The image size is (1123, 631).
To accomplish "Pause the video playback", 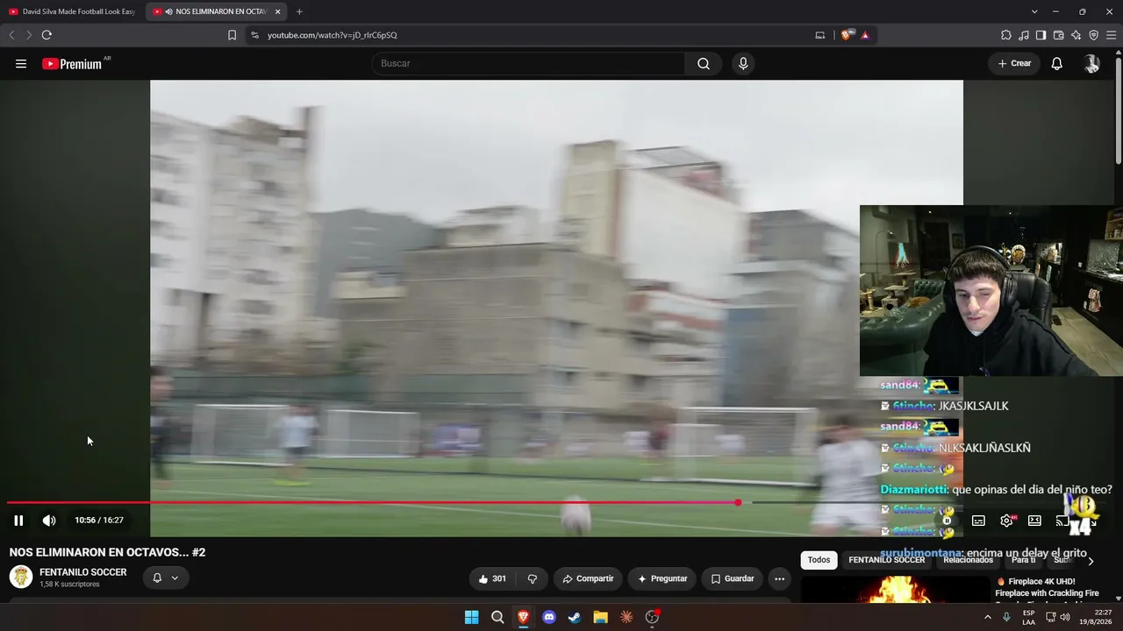I will point(18,521).
